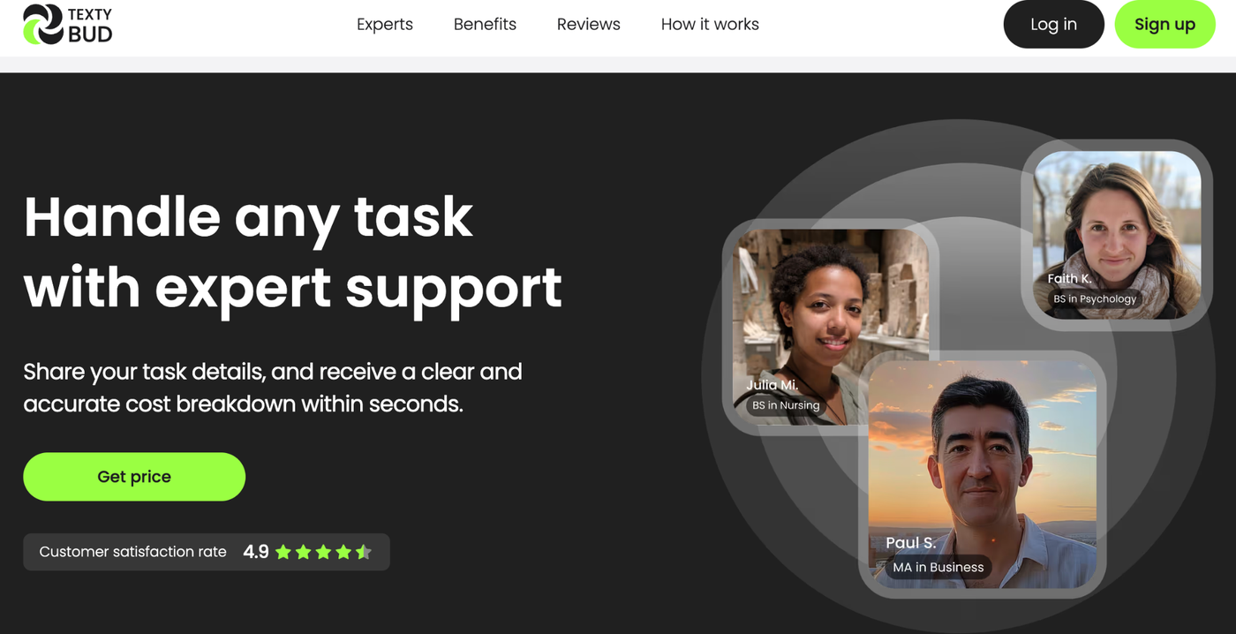This screenshot has width=1236, height=634.
Task: Click the second rating star
Action: [304, 551]
